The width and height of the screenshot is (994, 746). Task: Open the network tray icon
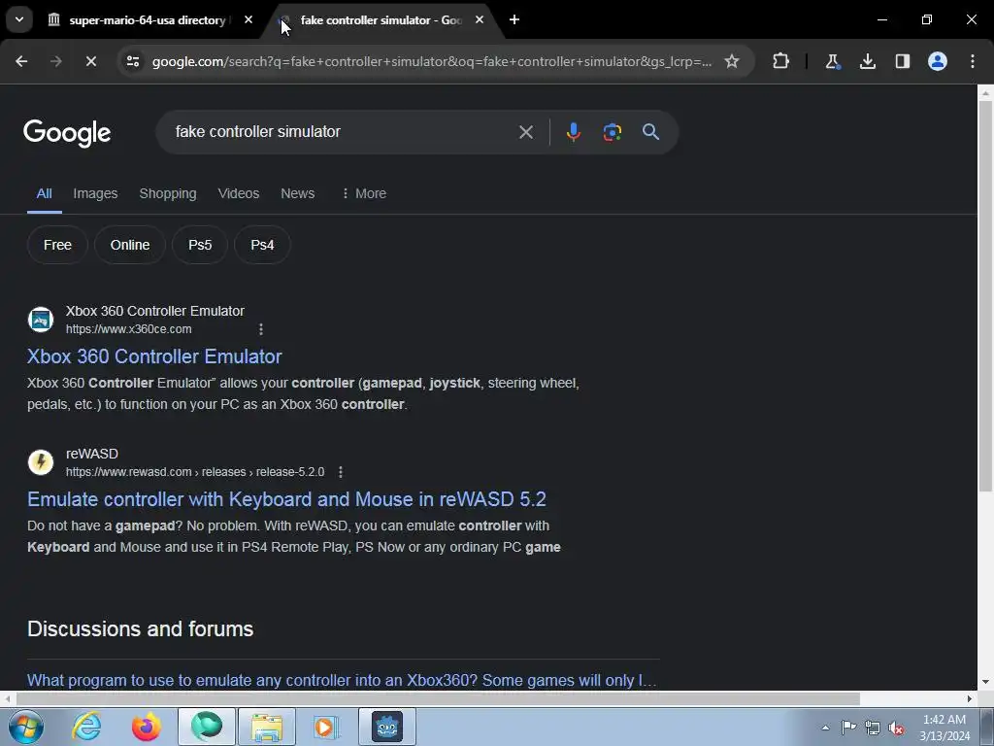pos(873,728)
